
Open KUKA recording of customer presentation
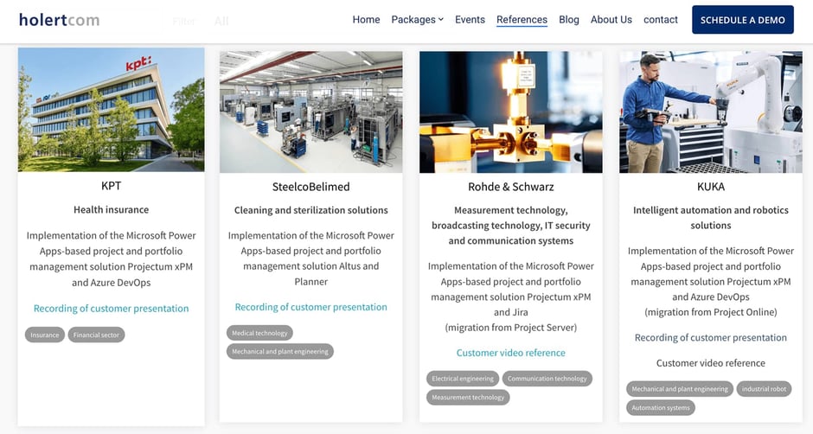711,337
